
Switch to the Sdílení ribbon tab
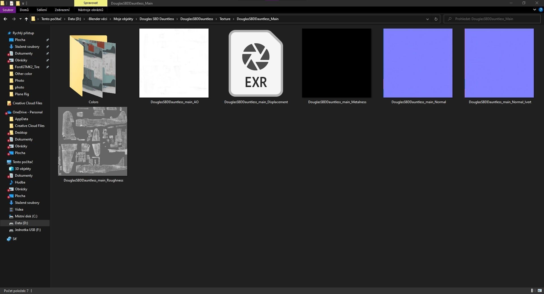point(42,10)
